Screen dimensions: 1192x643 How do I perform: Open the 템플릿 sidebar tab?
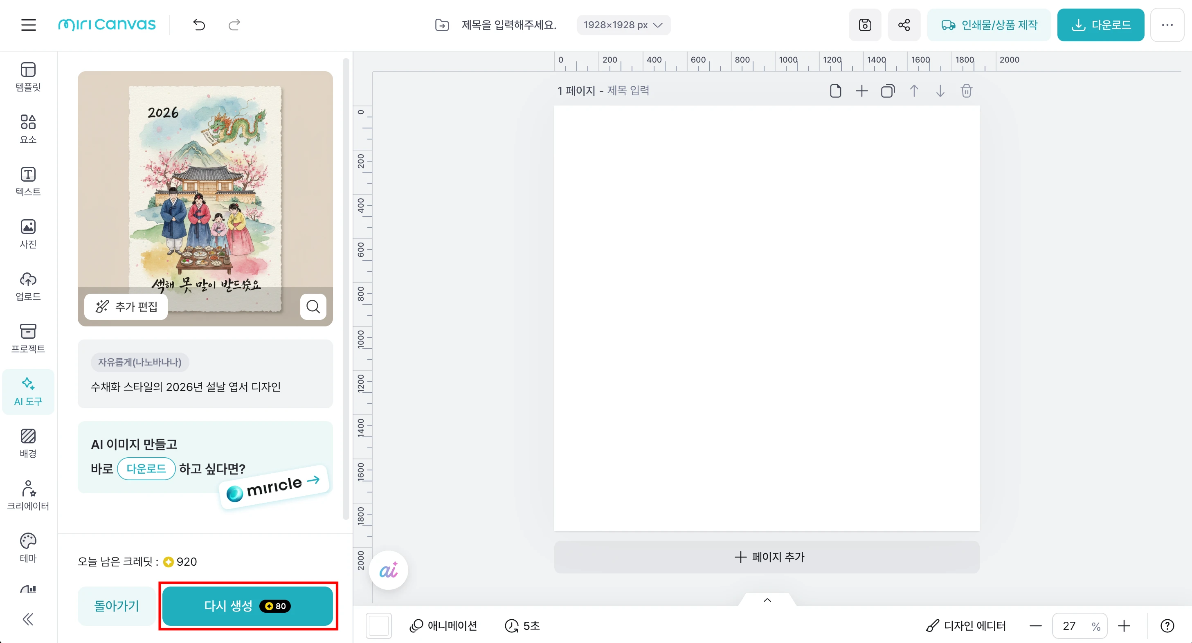(28, 77)
